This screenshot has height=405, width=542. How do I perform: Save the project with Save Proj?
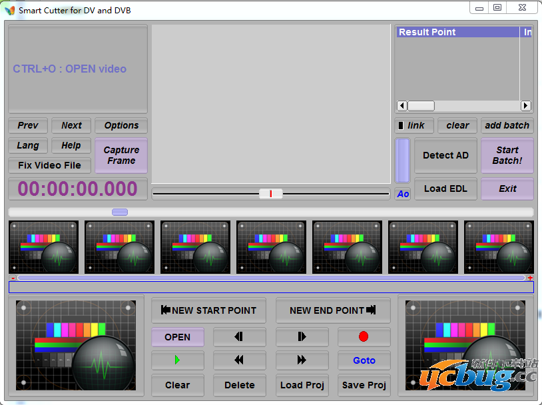click(364, 385)
